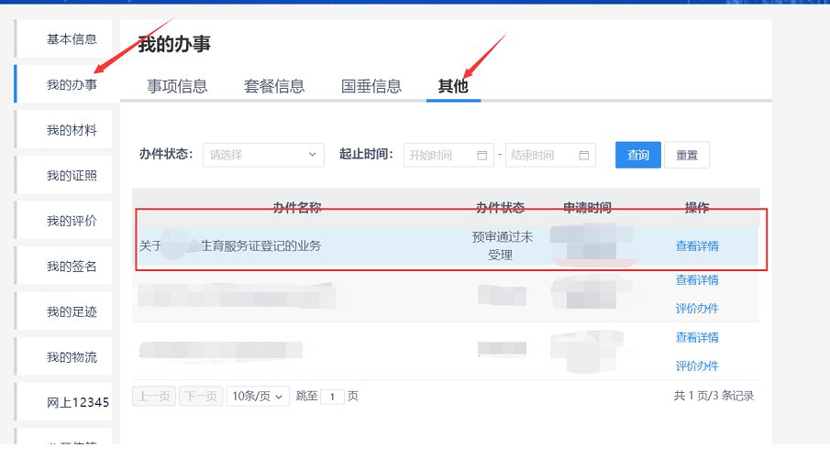Click the 重置 button
Image resolution: width=830 pixels, height=458 pixels.
click(686, 155)
